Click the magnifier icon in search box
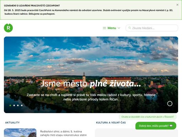Image resolution: width=182 pixels, height=137 pixels. [x=130, y=28]
